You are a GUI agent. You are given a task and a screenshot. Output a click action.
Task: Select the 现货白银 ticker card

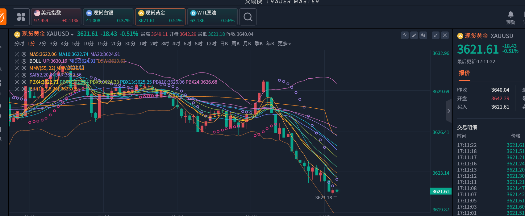(108, 17)
